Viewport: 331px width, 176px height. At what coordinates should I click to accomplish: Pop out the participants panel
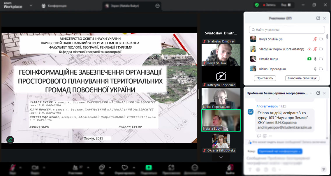tap(318, 18)
